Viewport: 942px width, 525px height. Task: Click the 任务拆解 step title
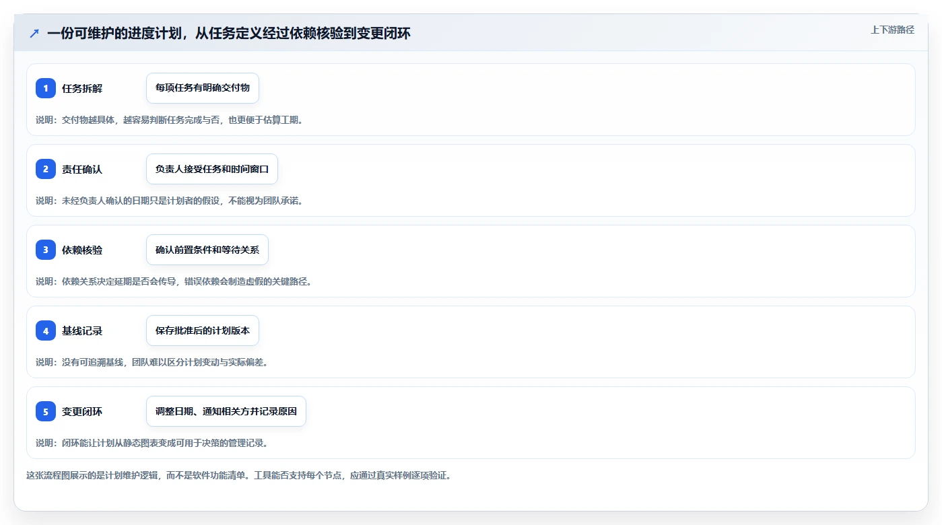point(82,88)
